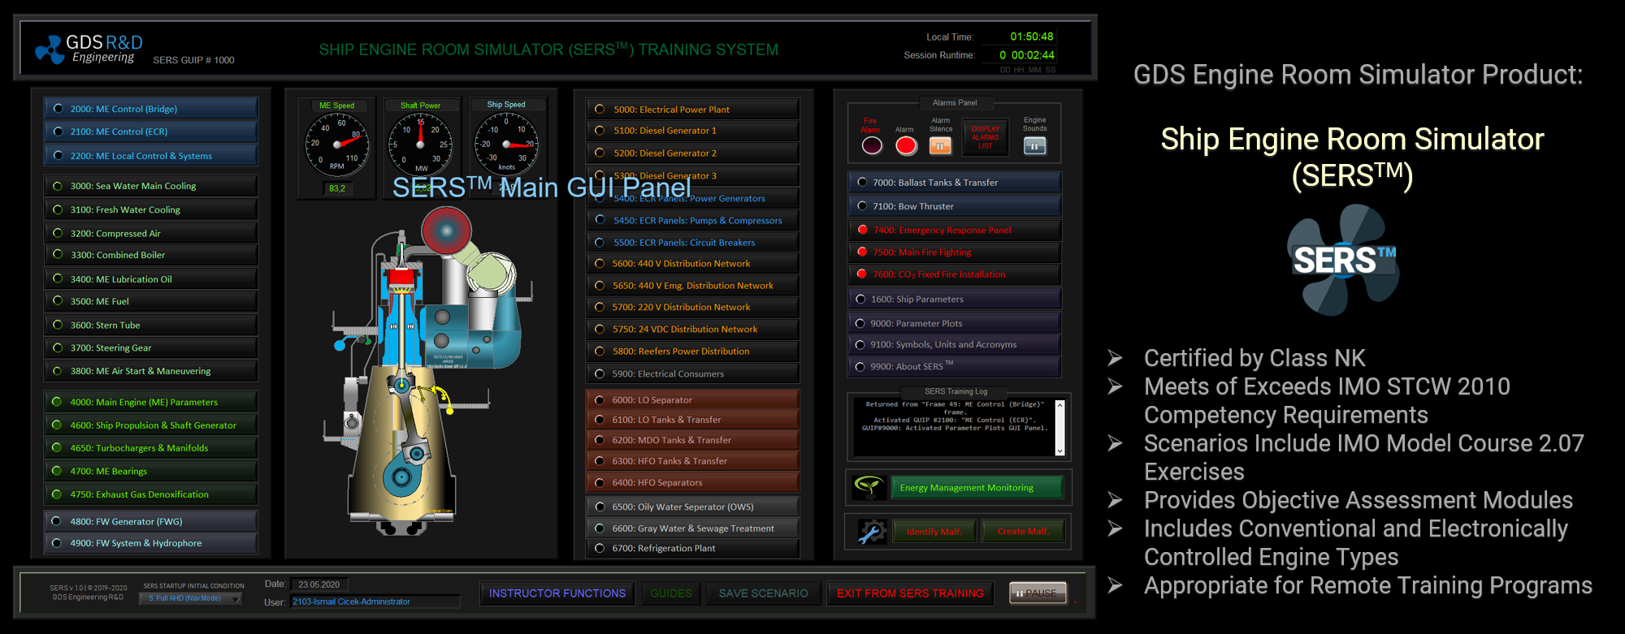Select the 2000: ME Control (Bridge) radio button
1625x634 pixels.
(58, 109)
